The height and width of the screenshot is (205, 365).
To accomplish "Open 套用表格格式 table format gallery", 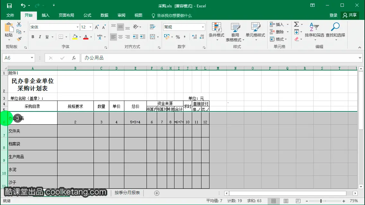I will [235, 32].
